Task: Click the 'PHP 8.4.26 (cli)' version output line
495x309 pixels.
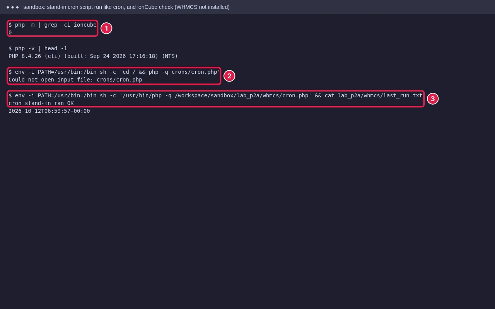Action: 93,56
